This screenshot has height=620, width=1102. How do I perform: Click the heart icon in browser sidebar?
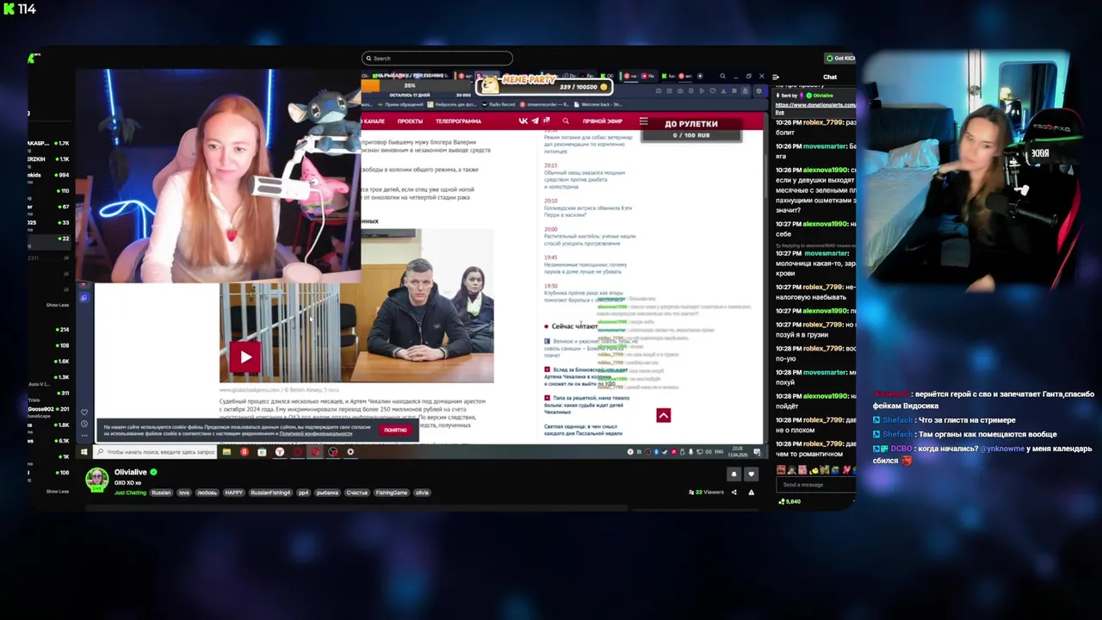[84, 412]
